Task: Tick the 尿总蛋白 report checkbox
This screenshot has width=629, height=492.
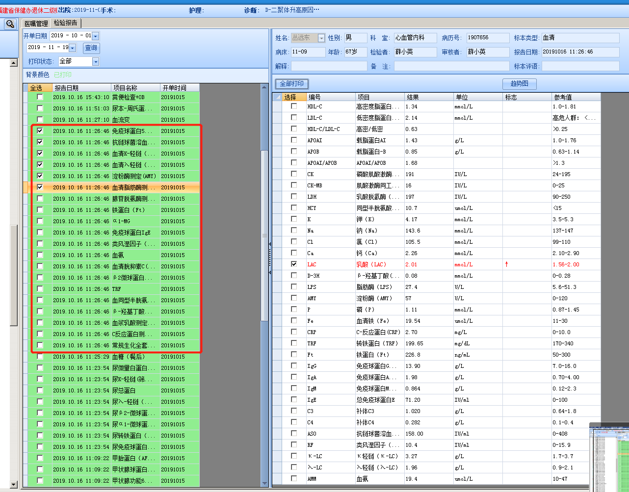Action: [40, 390]
